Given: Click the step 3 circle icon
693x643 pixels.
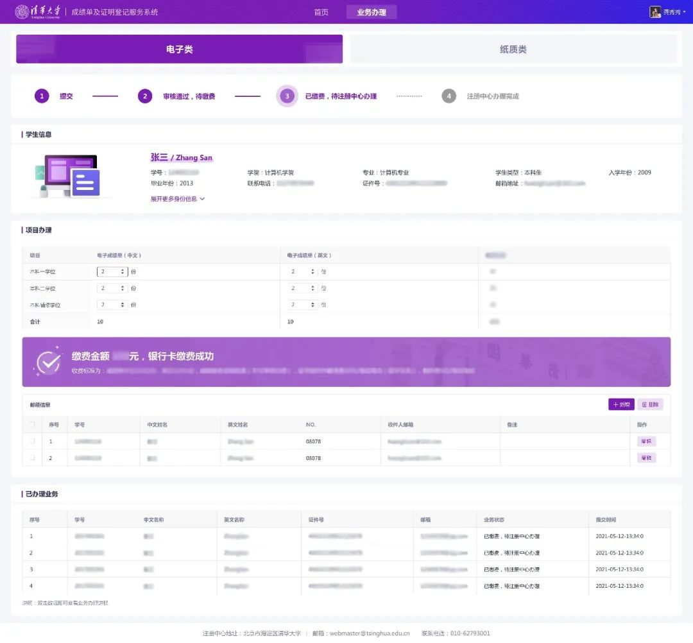Looking at the screenshot, I should tap(287, 96).
